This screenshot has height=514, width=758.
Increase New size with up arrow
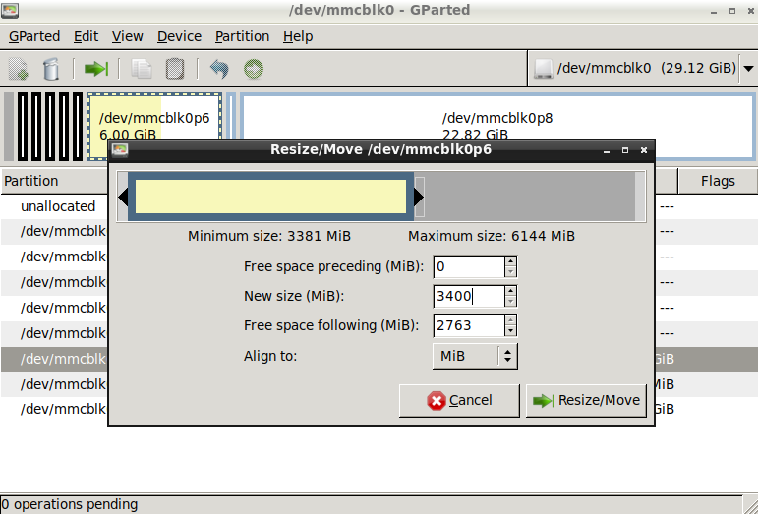coord(510,291)
